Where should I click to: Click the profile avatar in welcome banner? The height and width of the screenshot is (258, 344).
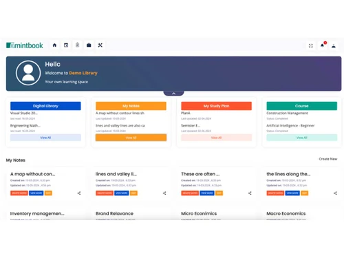[28, 73]
